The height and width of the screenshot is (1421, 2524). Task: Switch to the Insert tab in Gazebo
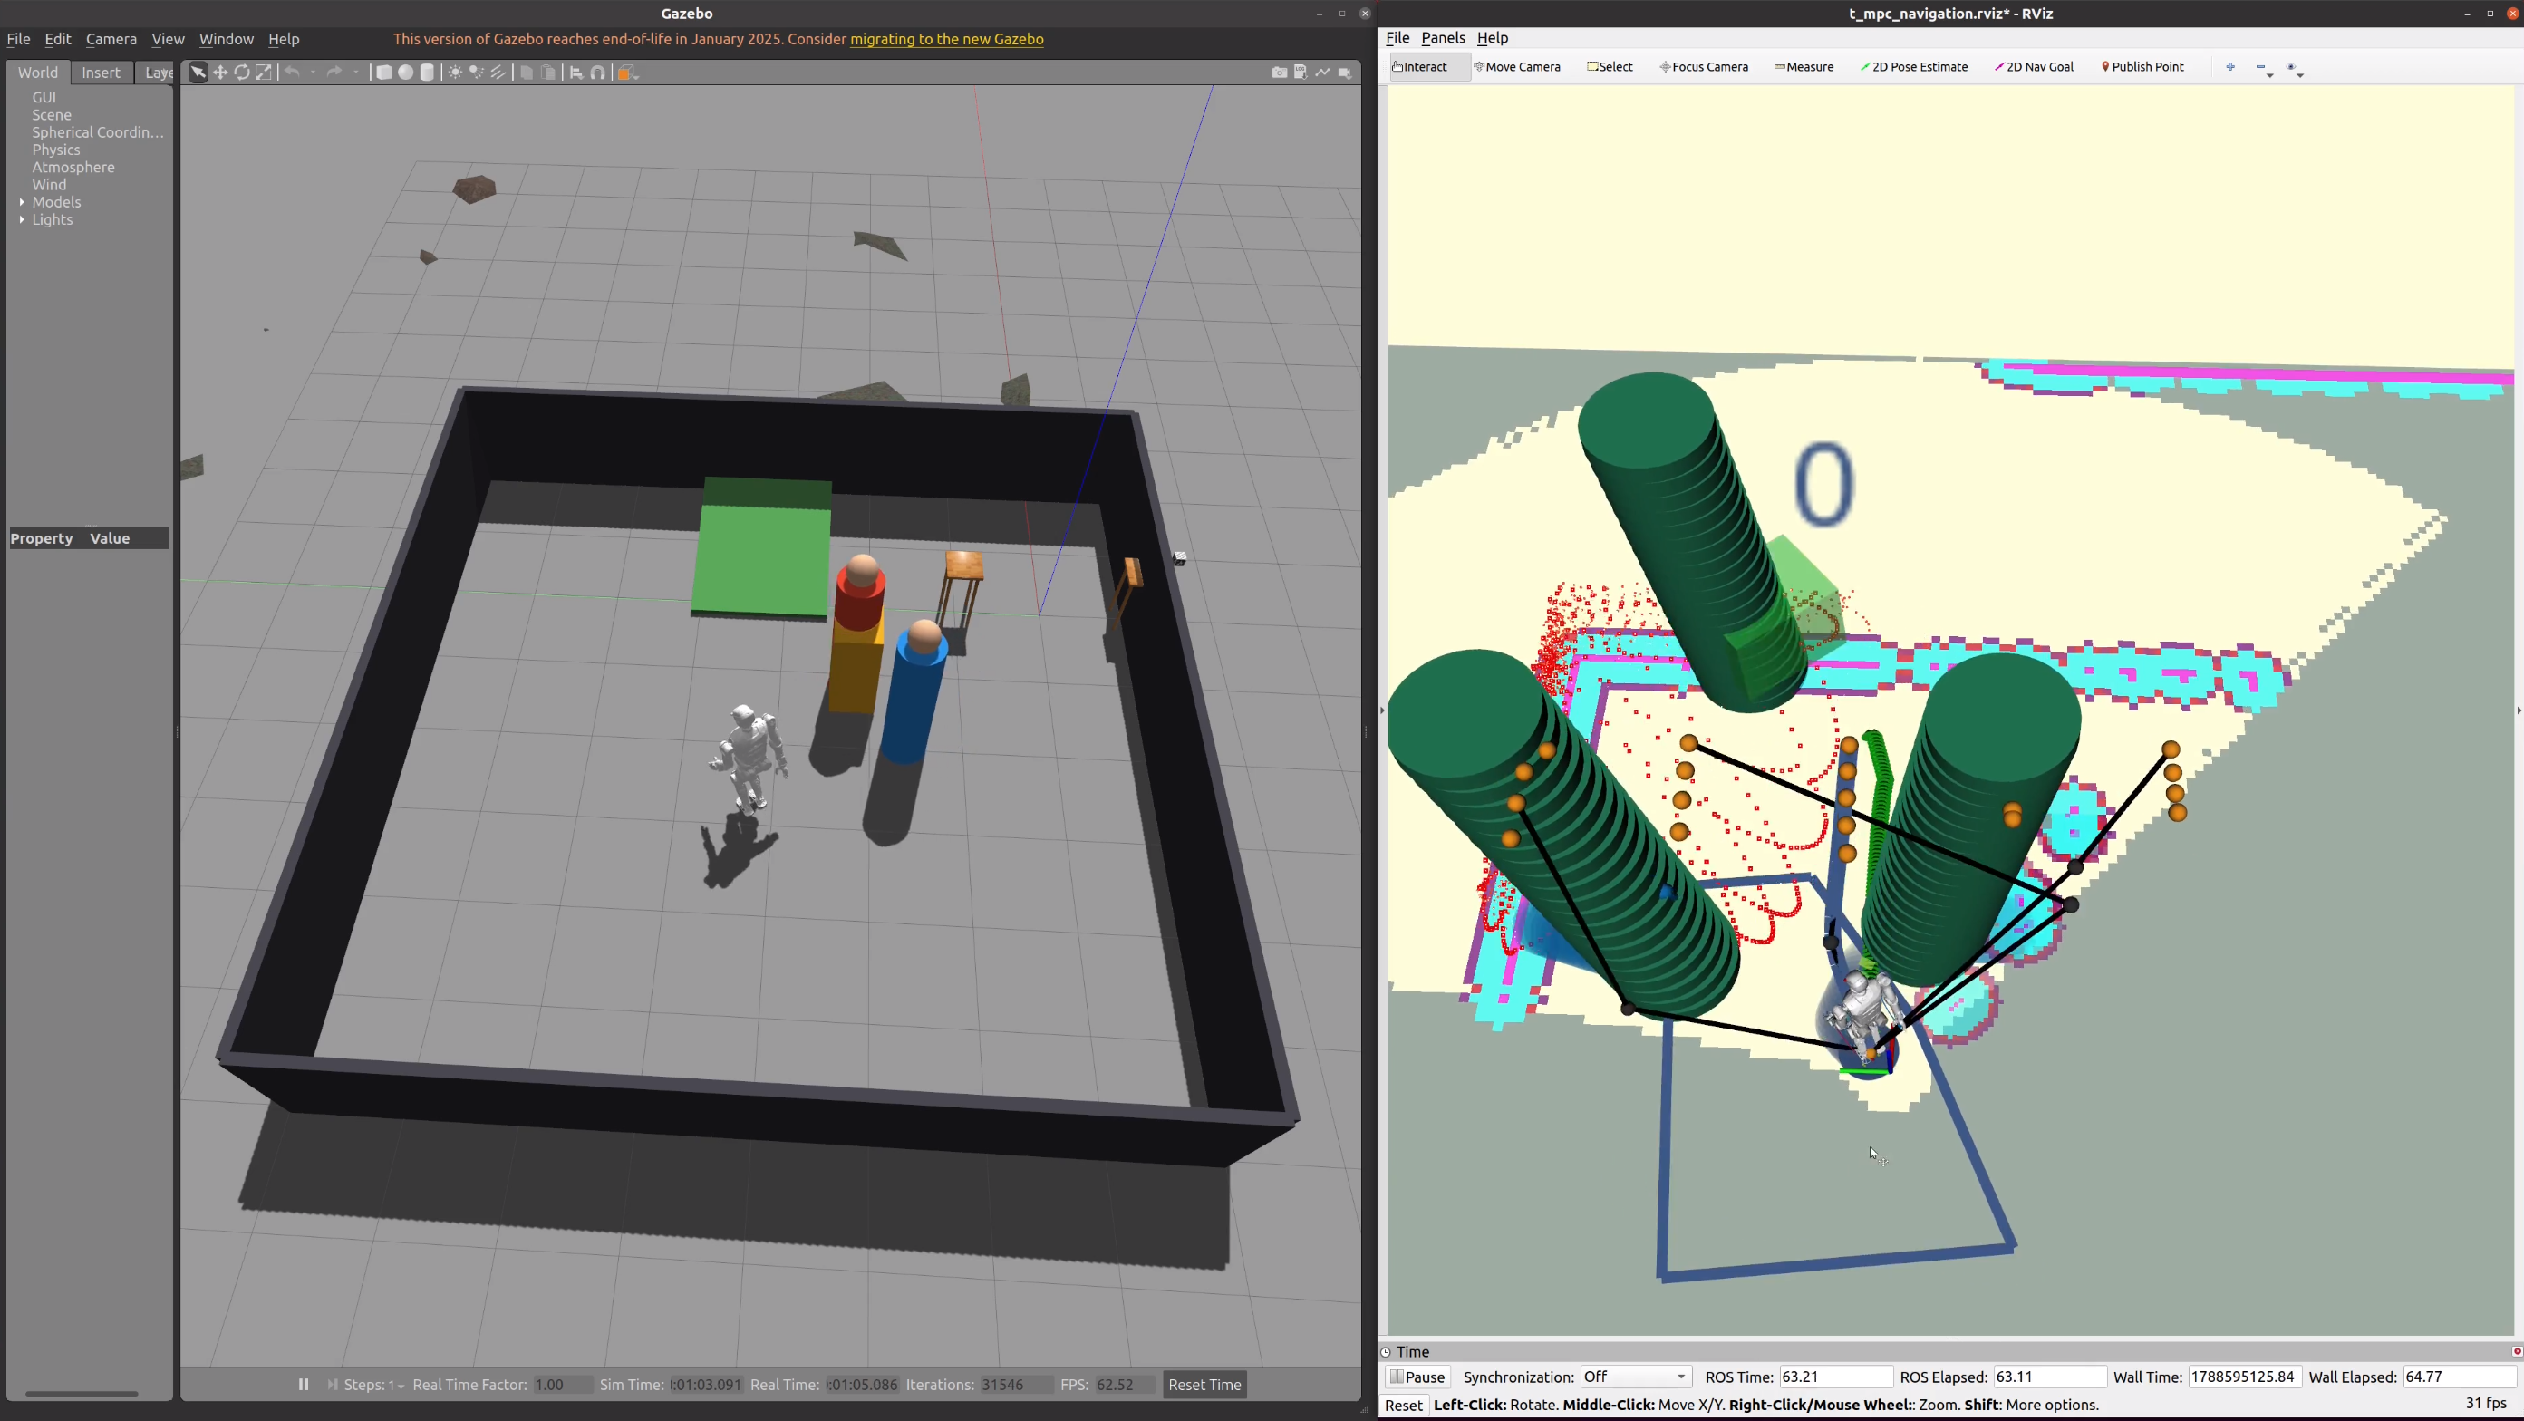pyautogui.click(x=101, y=72)
